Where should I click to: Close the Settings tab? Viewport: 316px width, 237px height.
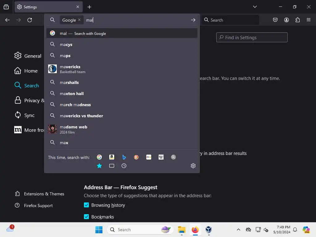click(78, 7)
